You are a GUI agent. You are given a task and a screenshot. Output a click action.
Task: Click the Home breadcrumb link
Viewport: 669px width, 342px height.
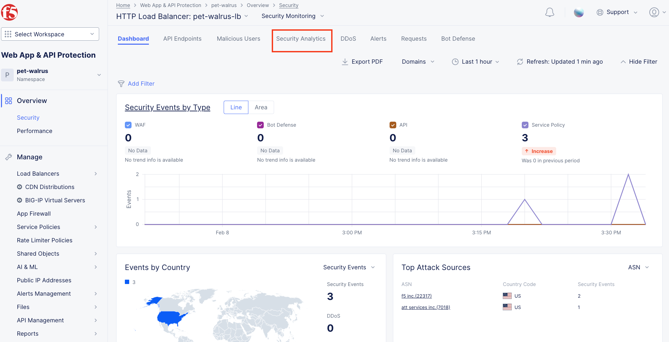click(123, 5)
